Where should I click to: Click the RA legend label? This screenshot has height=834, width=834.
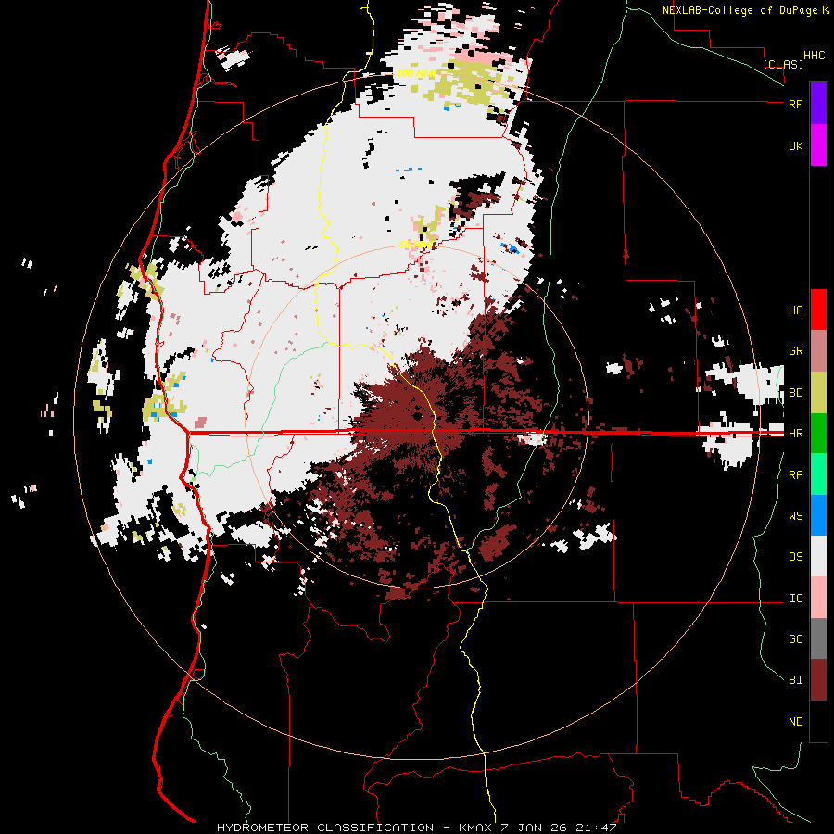coord(795,475)
